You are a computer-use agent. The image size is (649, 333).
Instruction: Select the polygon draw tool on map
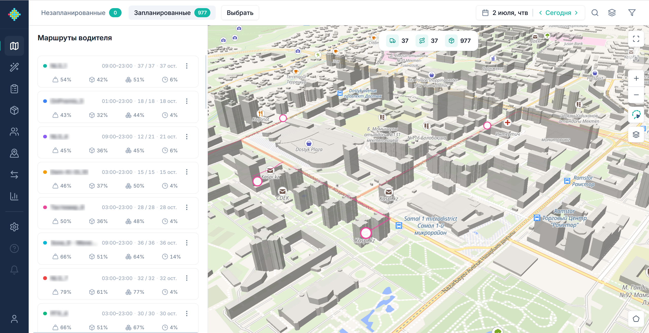(x=636, y=319)
